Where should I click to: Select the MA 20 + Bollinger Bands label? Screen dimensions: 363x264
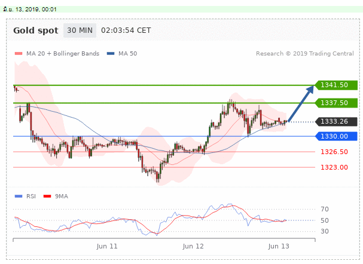(63, 54)
